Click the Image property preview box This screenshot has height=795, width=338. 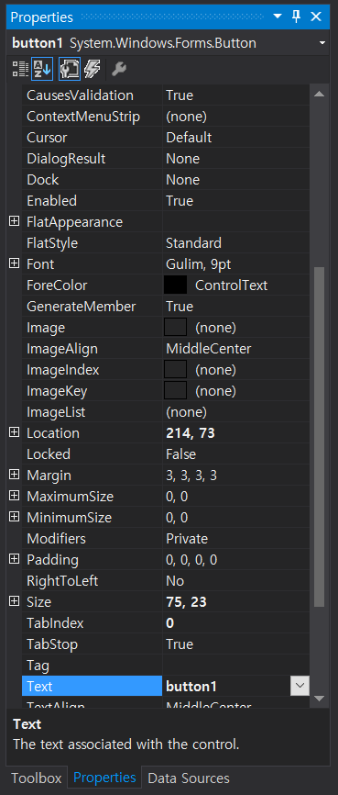click(176, 328)
